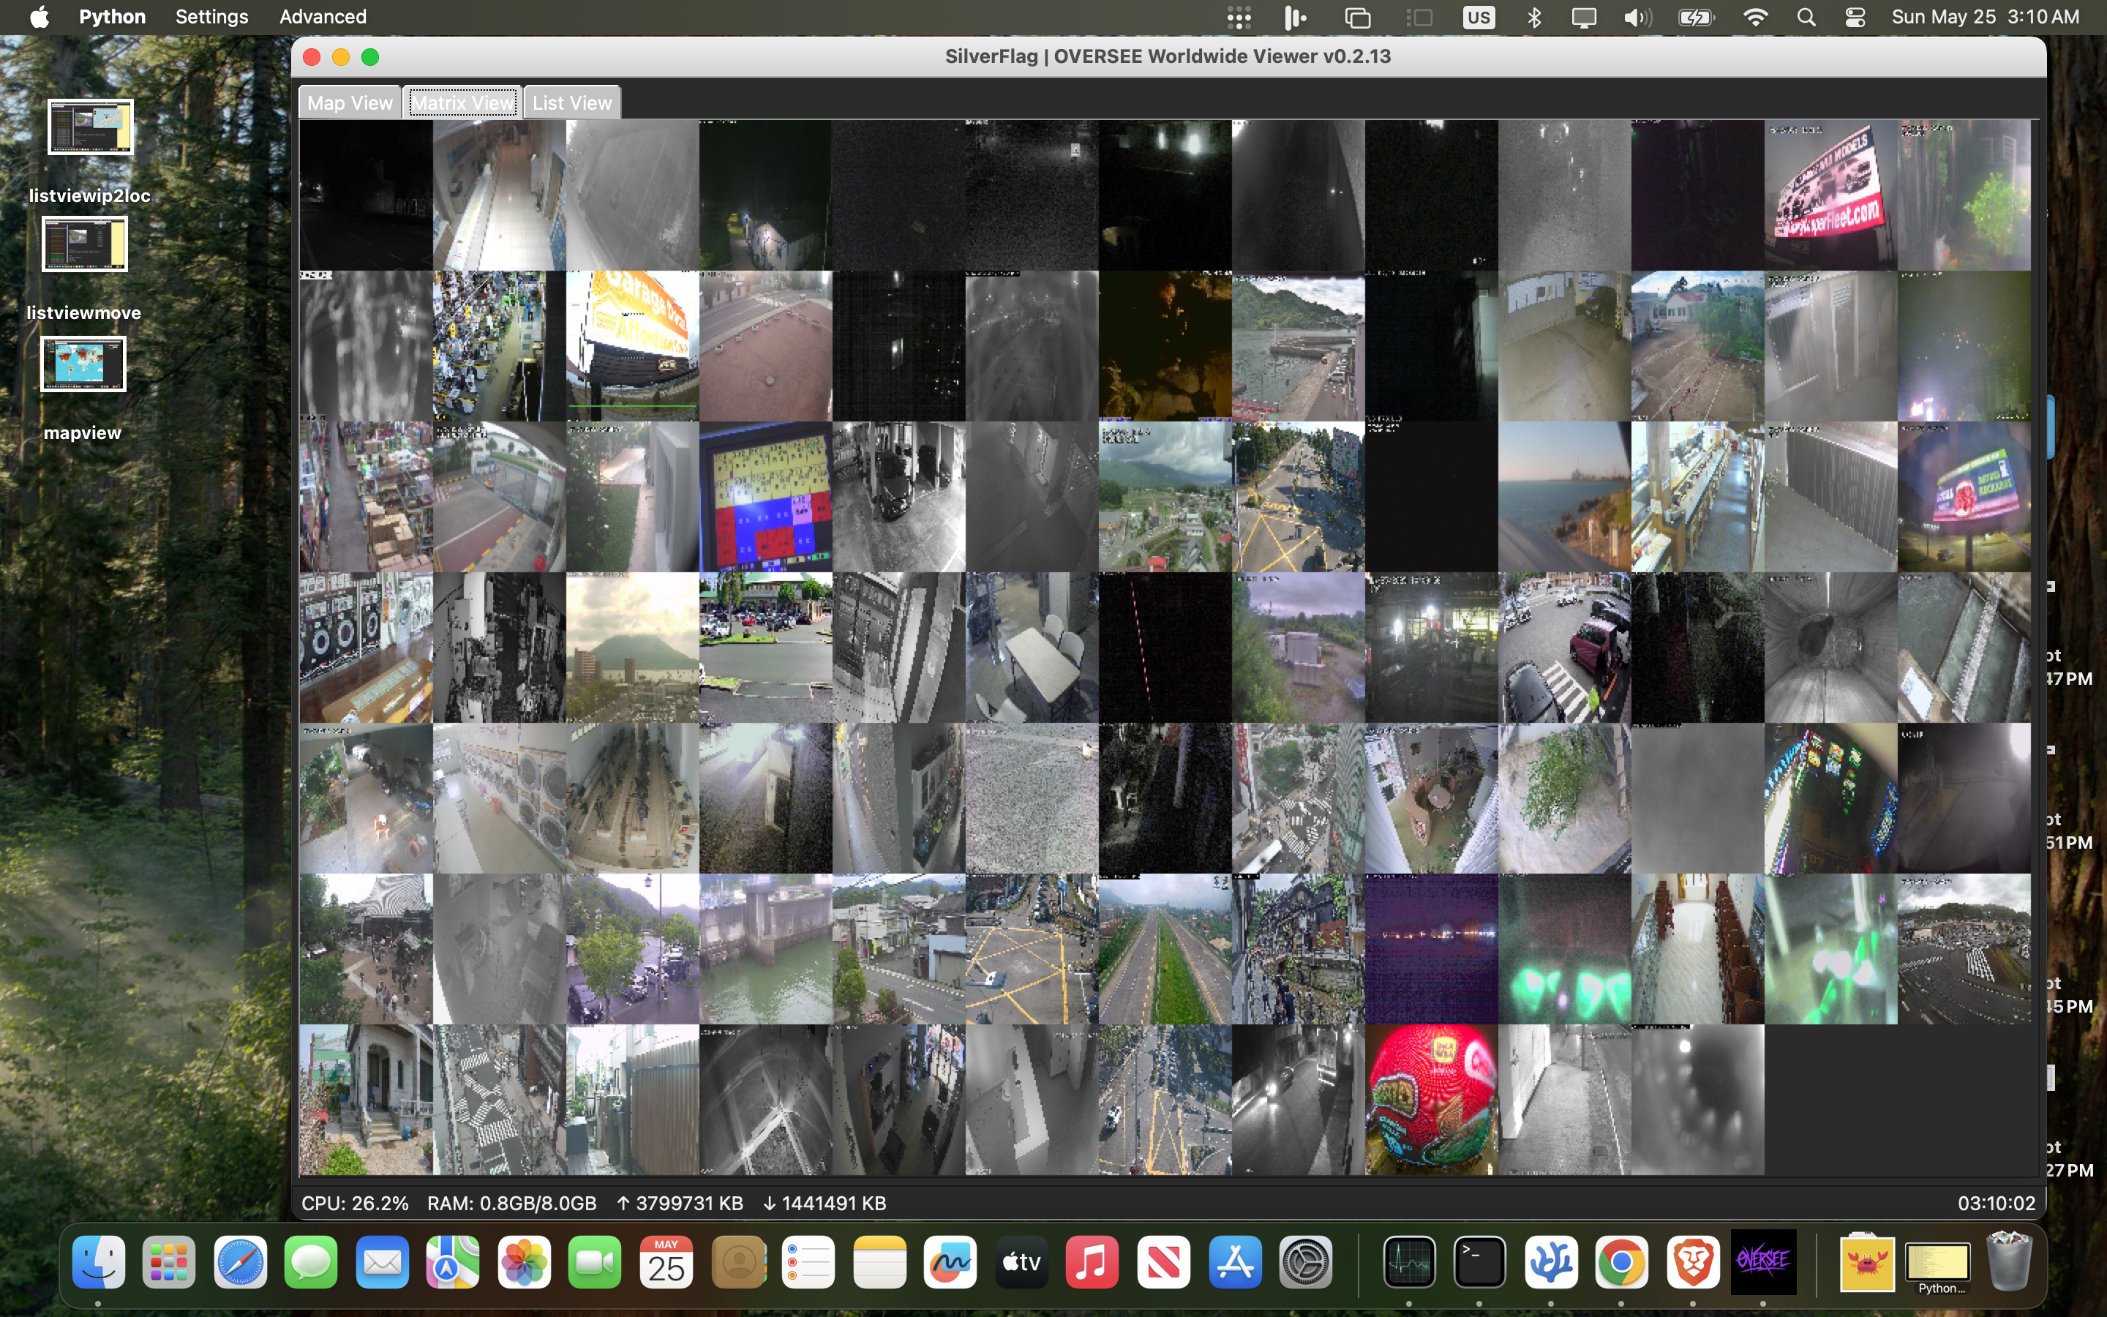Open Contacts app in dock
The image size is (2107, 1317).
coord(738,1262)
